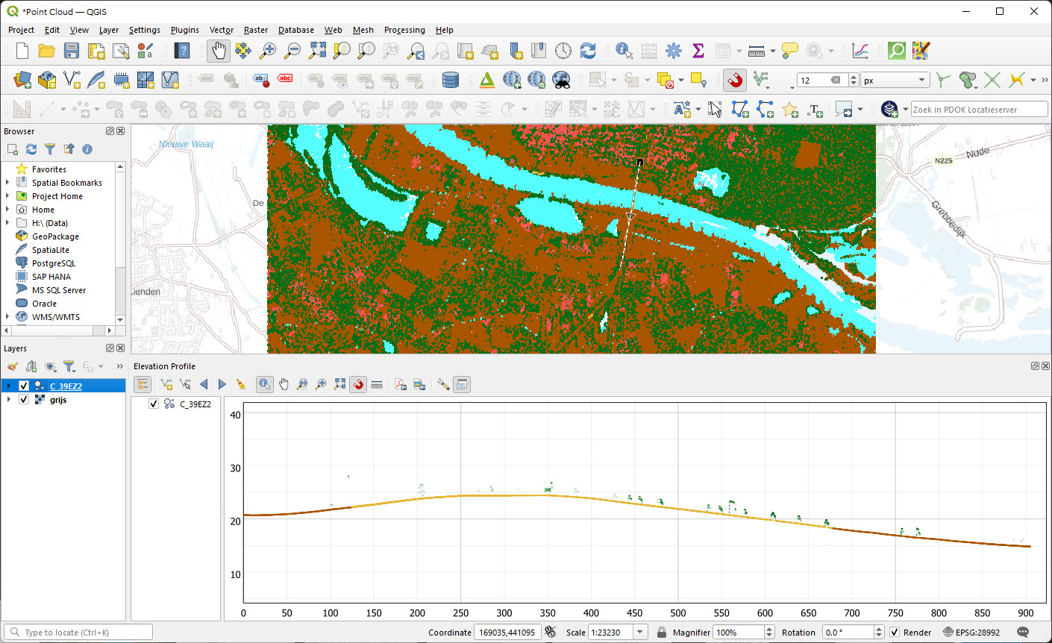The width and height of the screenshot is (1052, 643).
Task: Open the Elevation Profile settings wrench
Action: coord(442,384)
